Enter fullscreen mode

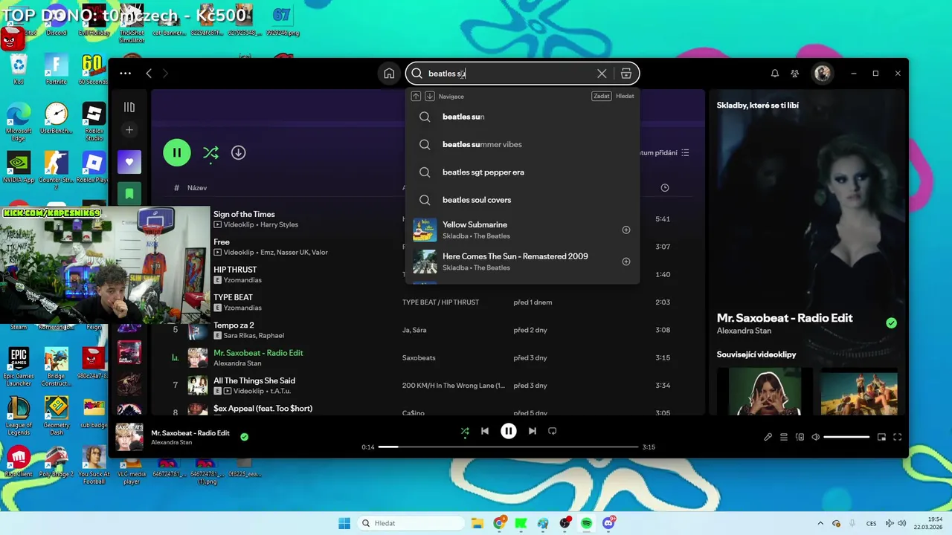pyautogui.click(x=898, y=437)
